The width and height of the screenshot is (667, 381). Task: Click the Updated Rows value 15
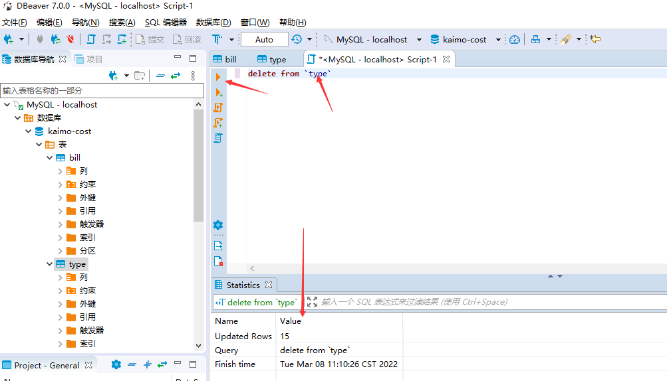(285, 337)
